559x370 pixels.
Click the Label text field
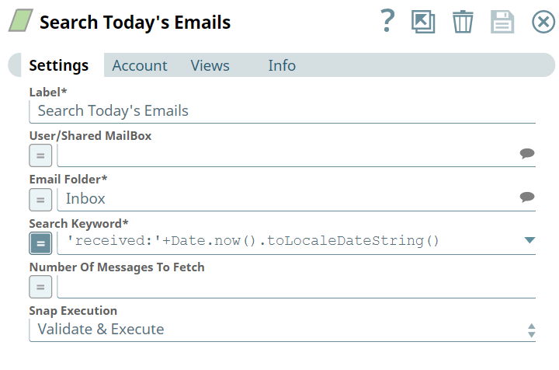(283, 111)
